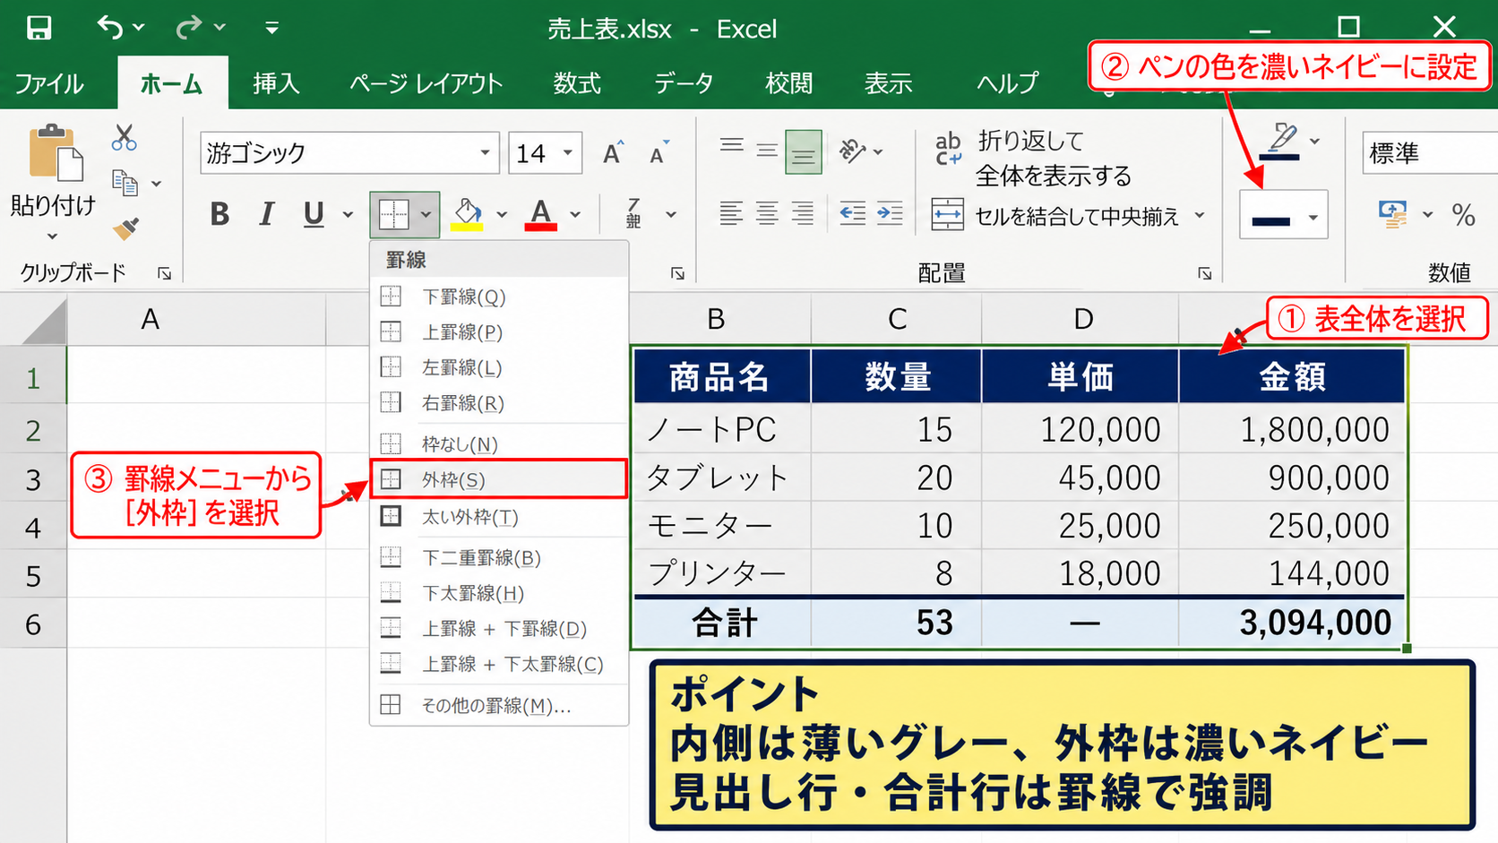1498x843 pixels.
Task: Open the 表示 tab
Action: pyautogui.click(x=888, y=83)
